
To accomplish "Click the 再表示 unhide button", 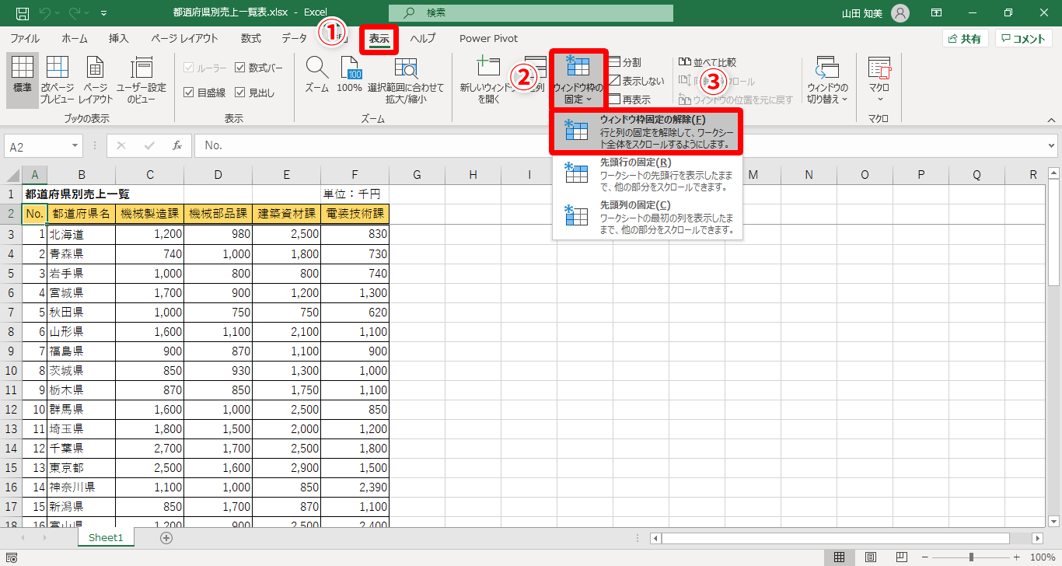I will (630, 100).
